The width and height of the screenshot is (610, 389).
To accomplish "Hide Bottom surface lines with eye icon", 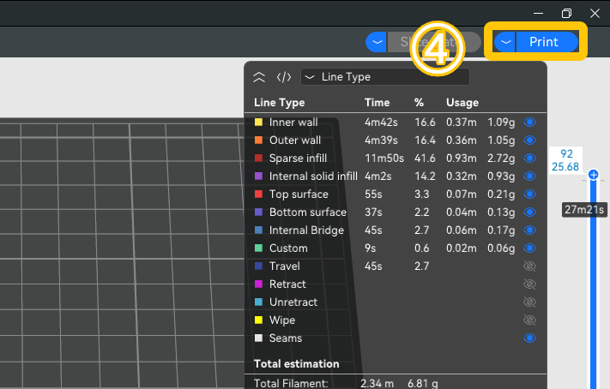I will pyautogui.click(x=530, y=212).
